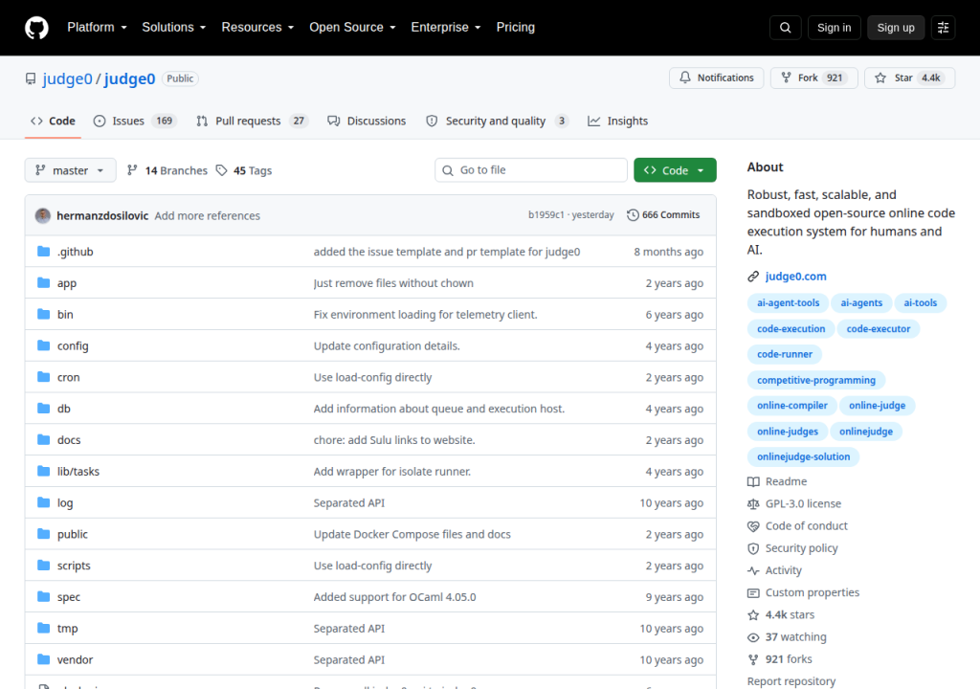The height and width of the screenshot is (689, 980).
Task: Switch to the Pull requests tab
Action: pos(253,122)
